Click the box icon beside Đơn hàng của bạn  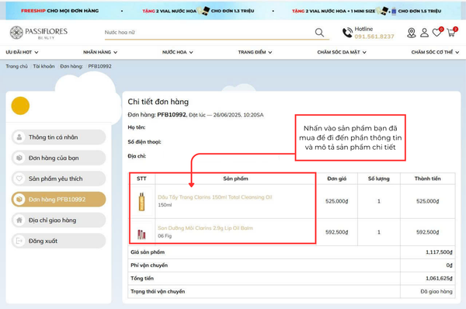coord(19,158)
